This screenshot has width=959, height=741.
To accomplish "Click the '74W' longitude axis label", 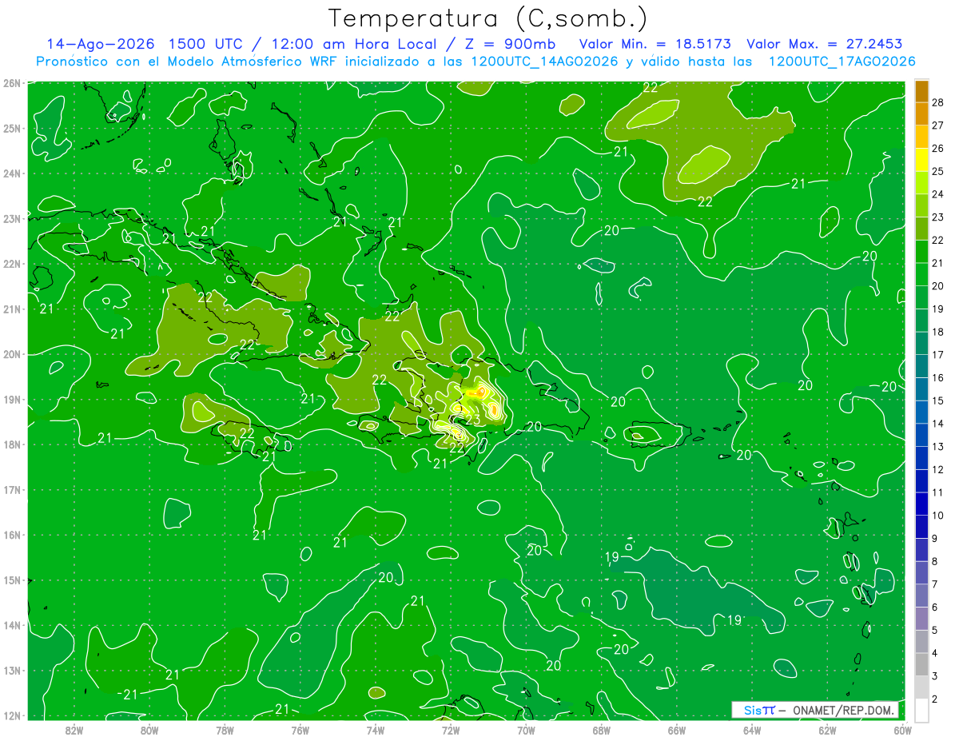I will [375, 730].
